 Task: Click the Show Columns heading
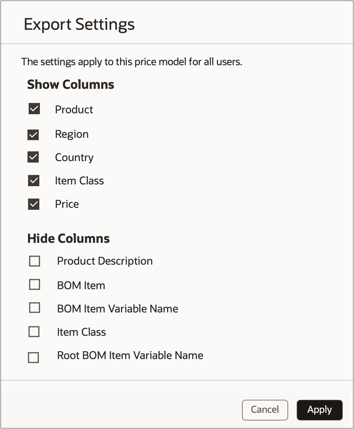pos(71,85)
